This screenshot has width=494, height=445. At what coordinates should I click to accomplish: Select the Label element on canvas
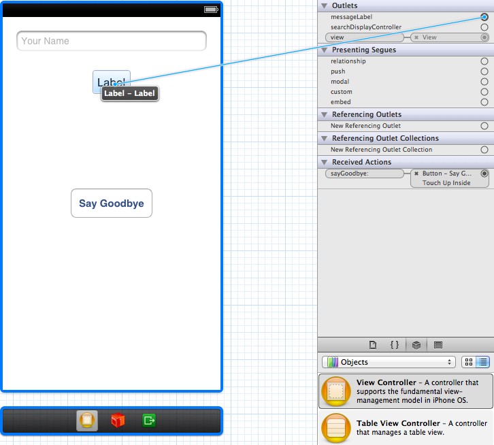click(111, 82)
